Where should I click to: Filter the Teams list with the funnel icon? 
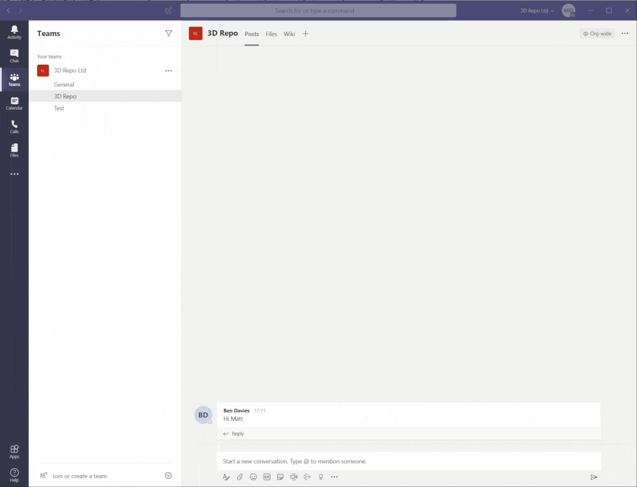[169, 33]
